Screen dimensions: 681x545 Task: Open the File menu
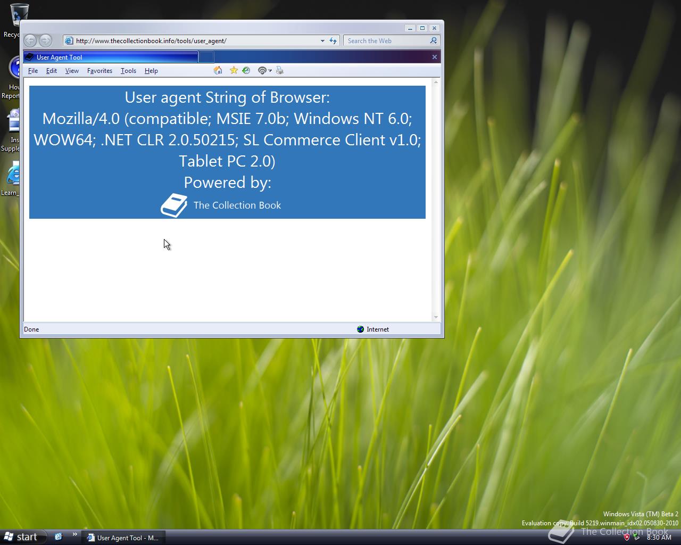click(33, 70)
